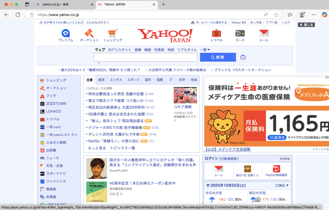Open 出前館 in the left sidebar
The image size is (329, 210).
coord(51,150)
